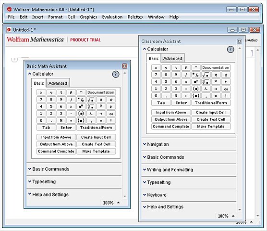The image size is (267, 231).
Task: Click curly braces template in Classroom Assistant
Action: [x=196, y=96]
